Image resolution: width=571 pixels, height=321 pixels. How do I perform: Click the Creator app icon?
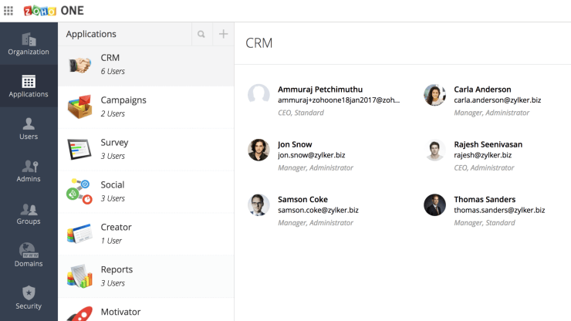[x=79, y=234]
